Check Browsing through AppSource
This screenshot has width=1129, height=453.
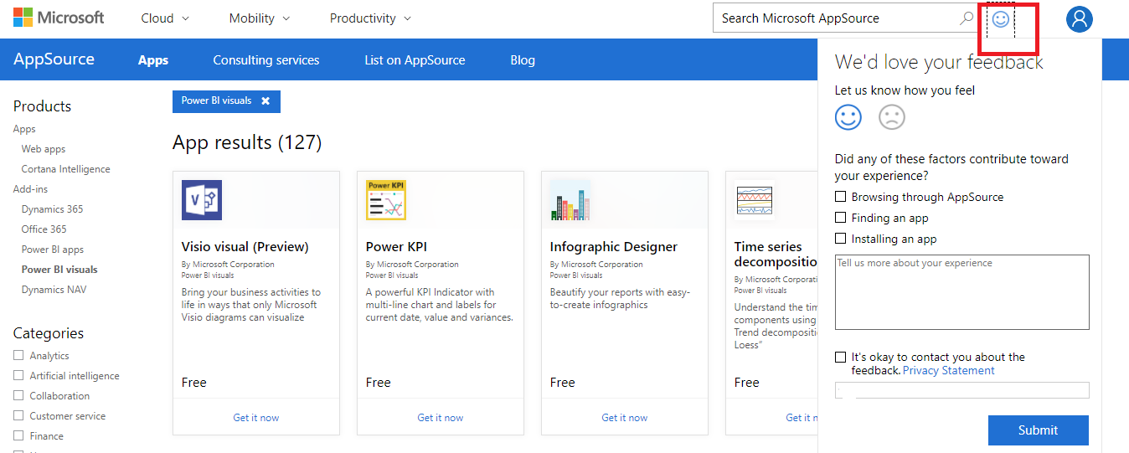(840, 197)
